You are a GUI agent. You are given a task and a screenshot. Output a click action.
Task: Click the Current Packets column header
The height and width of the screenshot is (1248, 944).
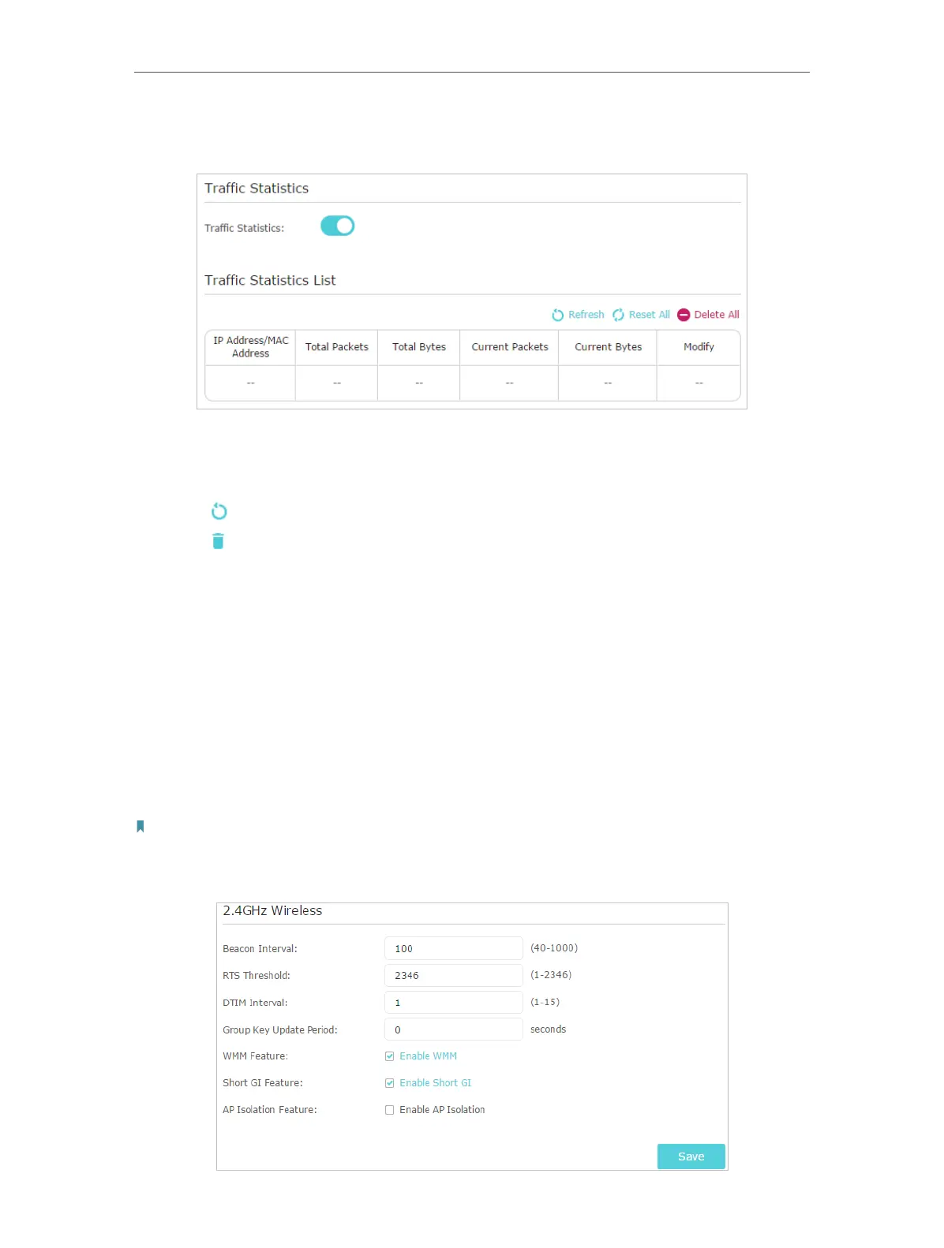pyautogui.click(x=509, y=347)
